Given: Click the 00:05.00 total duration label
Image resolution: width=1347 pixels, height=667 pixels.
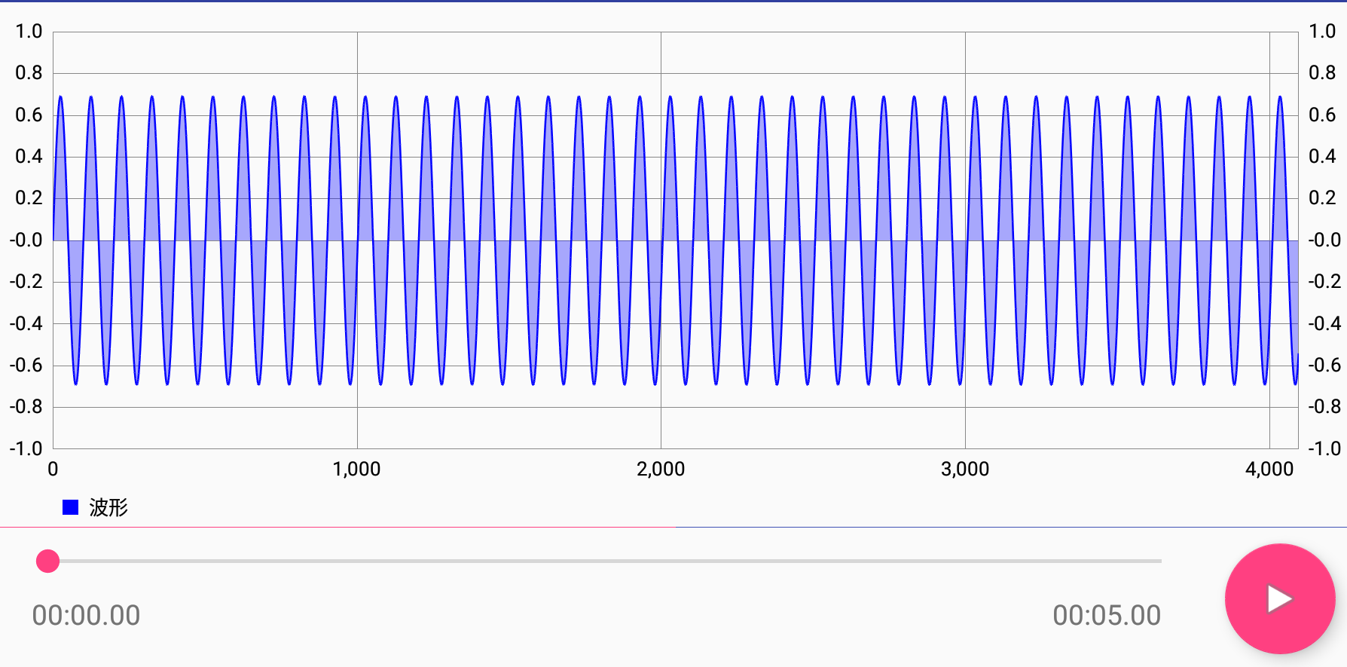Looking at the screenshot, I should (1106, 616).
